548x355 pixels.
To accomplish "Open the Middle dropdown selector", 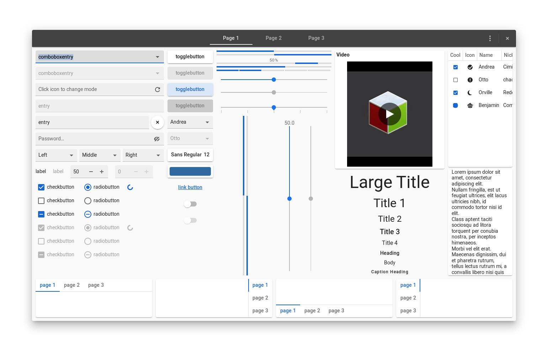I will tap(115, 155).
